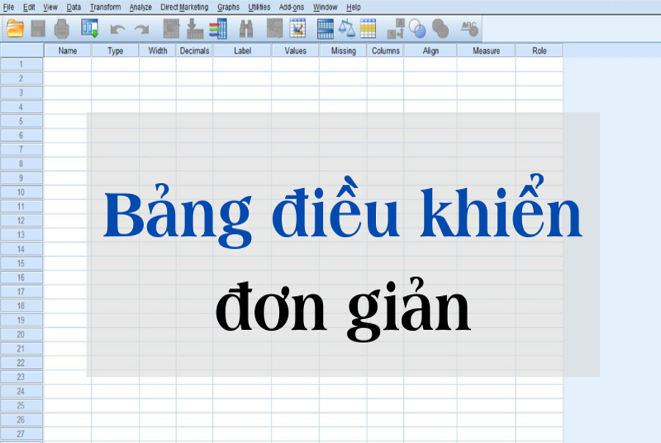Click the Open data document folder icon
Image resolution: width=661 pixels, height=443 pixels.
[x=15, y=29]
